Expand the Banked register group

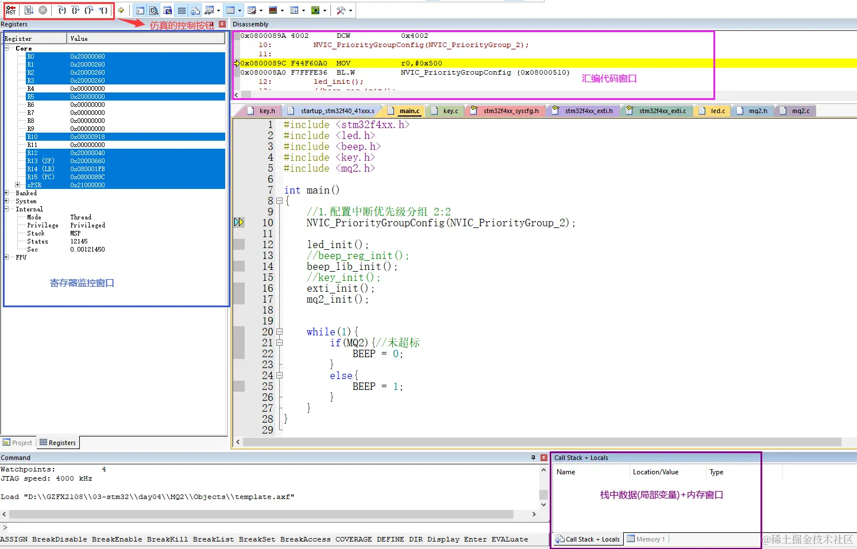coord(6,193)
